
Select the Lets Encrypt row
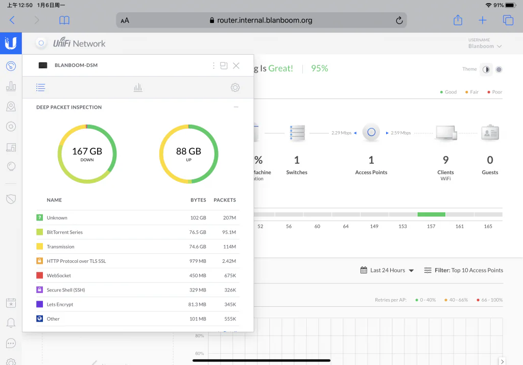pyautogui.click(x=138, y=304)
